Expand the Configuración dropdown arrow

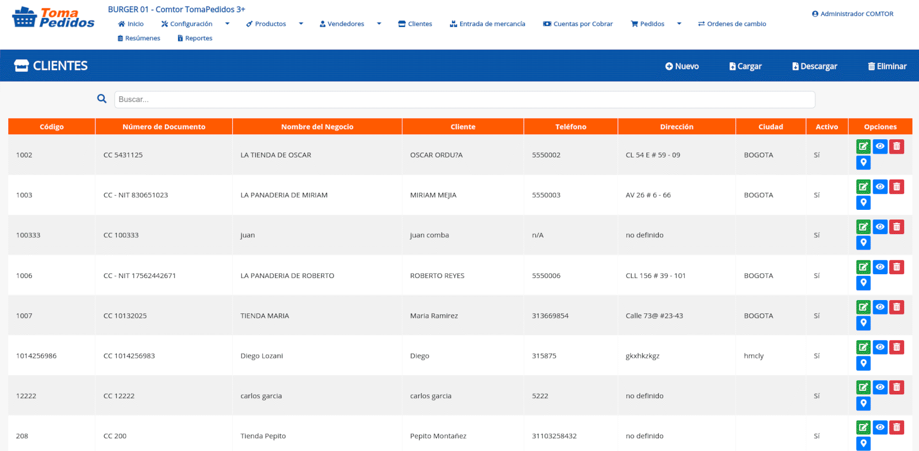[227, 24]
